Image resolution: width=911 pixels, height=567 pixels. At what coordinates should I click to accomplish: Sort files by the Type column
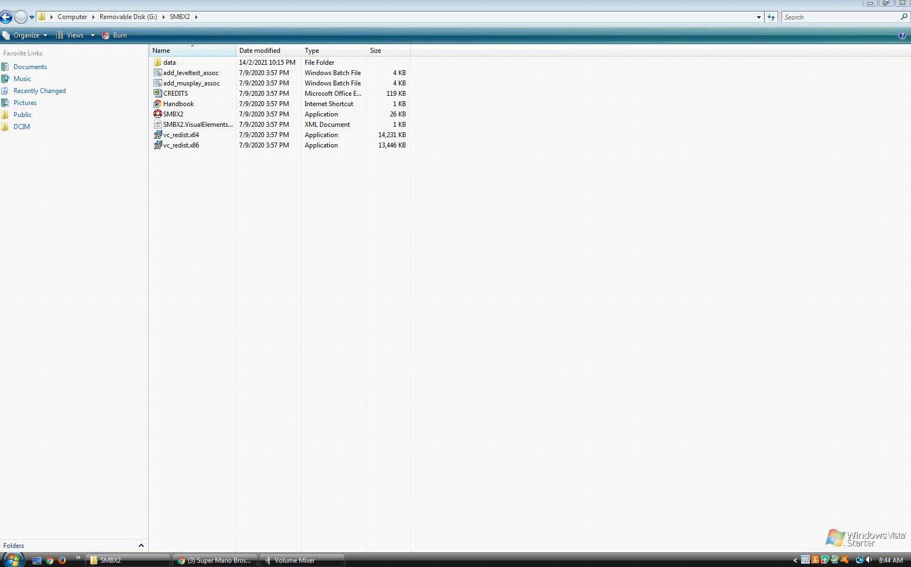pyautogui.click(x=334, y=51)
